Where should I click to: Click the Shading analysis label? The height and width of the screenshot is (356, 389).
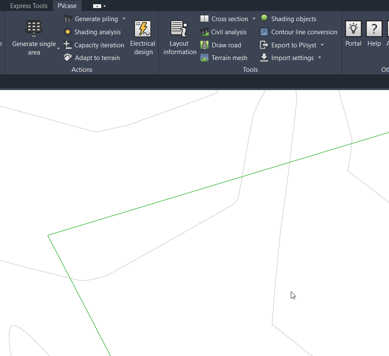97,32
